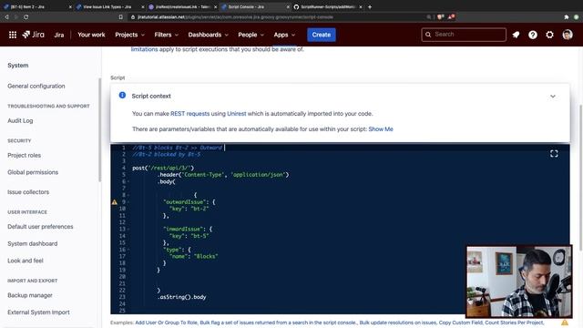
Task: Open the Copy Custom Field example
Action: click(x=460, y=323)
